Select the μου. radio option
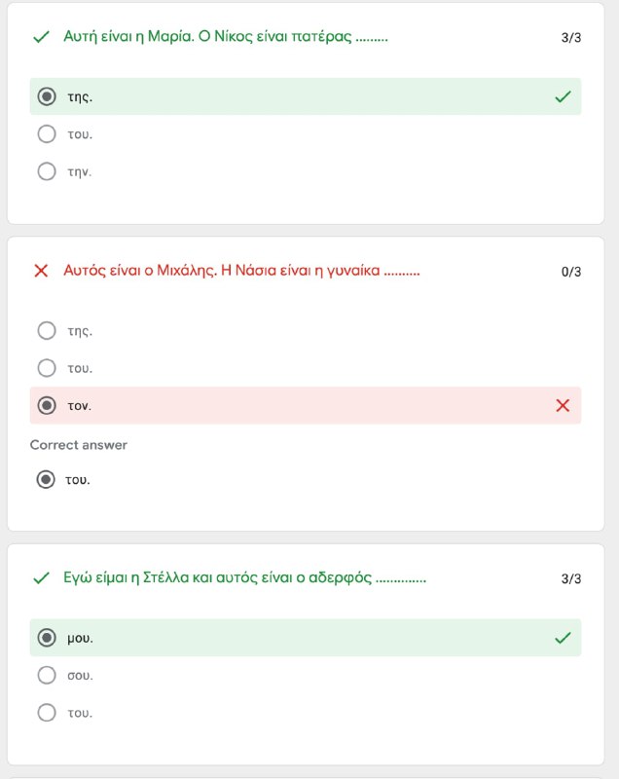Screen dimensions: 619x779 pos(47,638)
